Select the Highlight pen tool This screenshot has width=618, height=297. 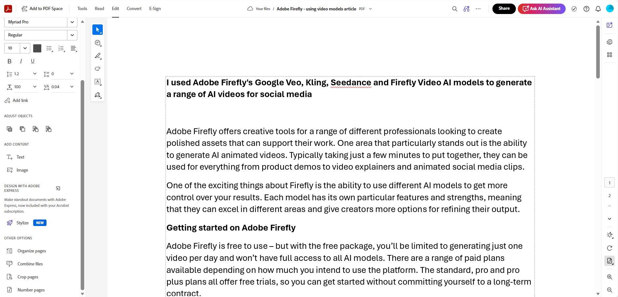(x=98, y=56)
